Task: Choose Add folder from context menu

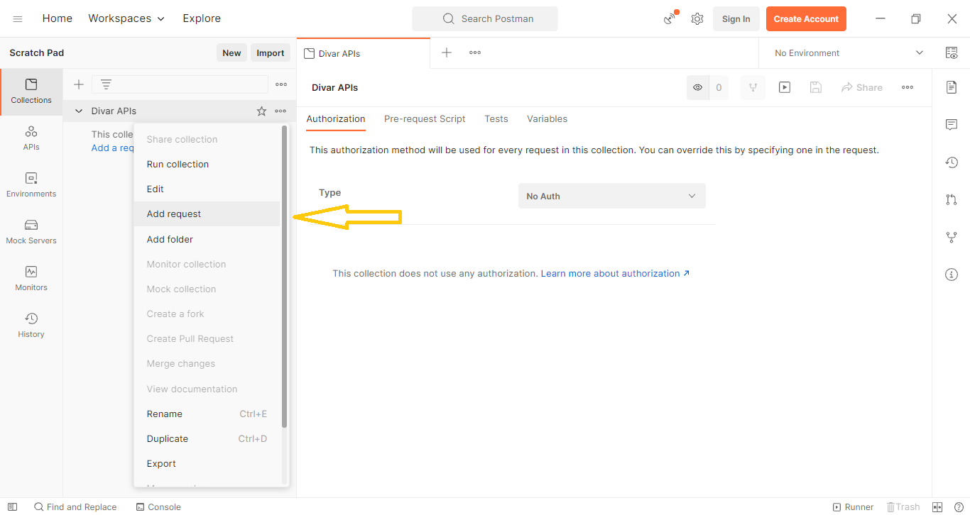Action: pos(207,239)
